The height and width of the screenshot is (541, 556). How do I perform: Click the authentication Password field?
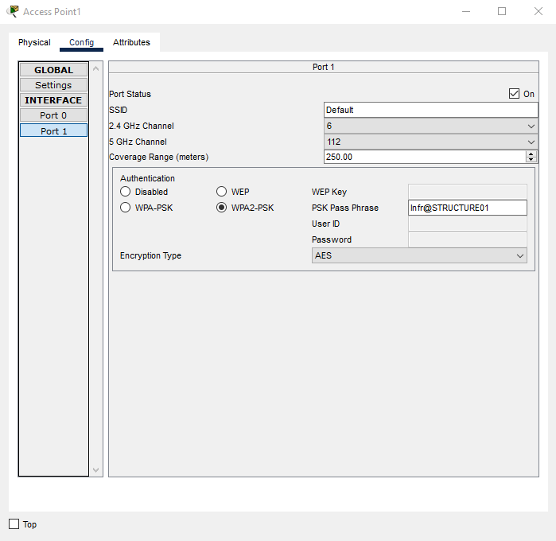468,239
